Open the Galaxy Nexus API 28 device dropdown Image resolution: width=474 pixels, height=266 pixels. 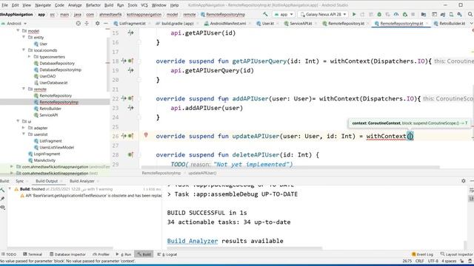pyautogui.click(x=323, y=14)
